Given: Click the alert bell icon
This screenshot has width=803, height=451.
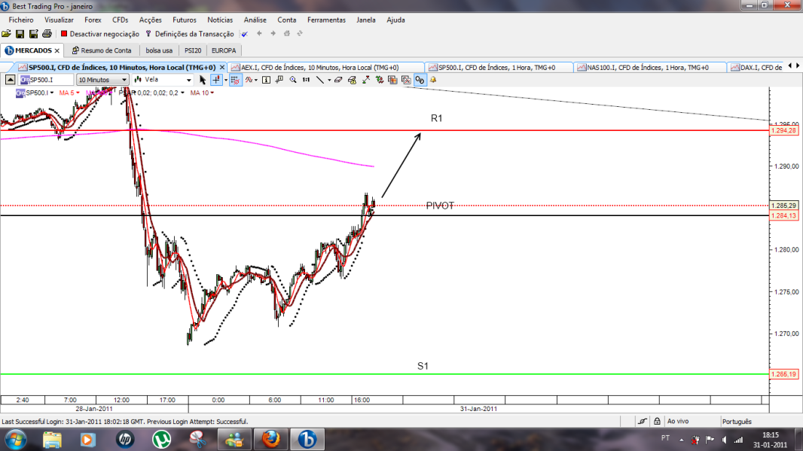Looking at the screenshot, I should (433, 80).
